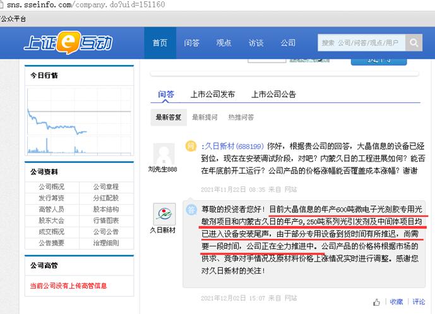Open 访谈 navigation item

coord(256,43)
